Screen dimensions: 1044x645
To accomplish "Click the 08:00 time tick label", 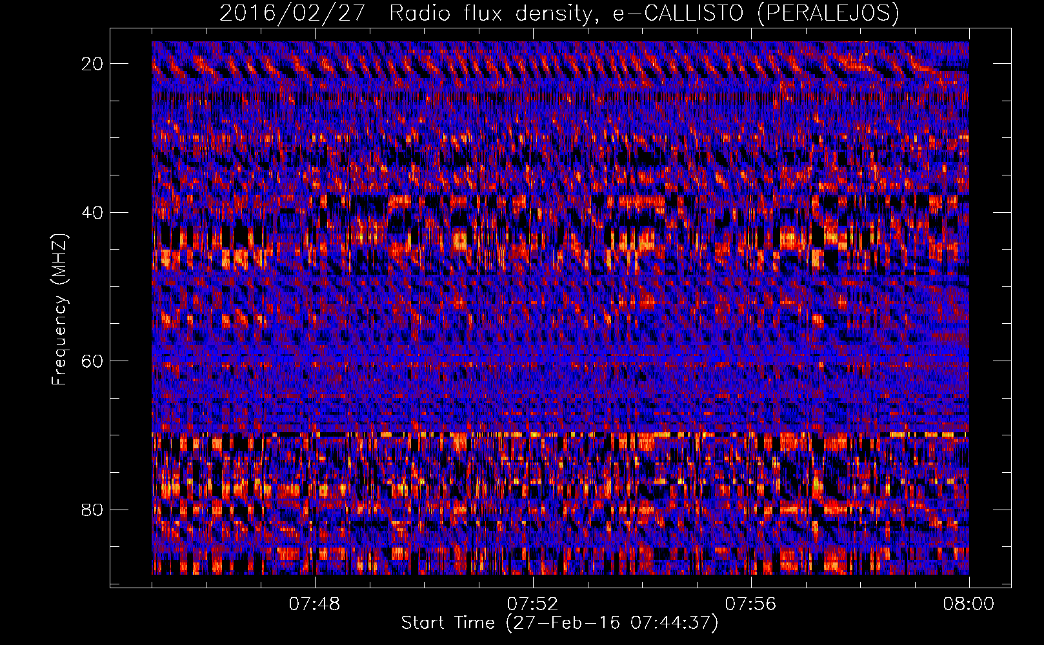I will pos(969,604).
